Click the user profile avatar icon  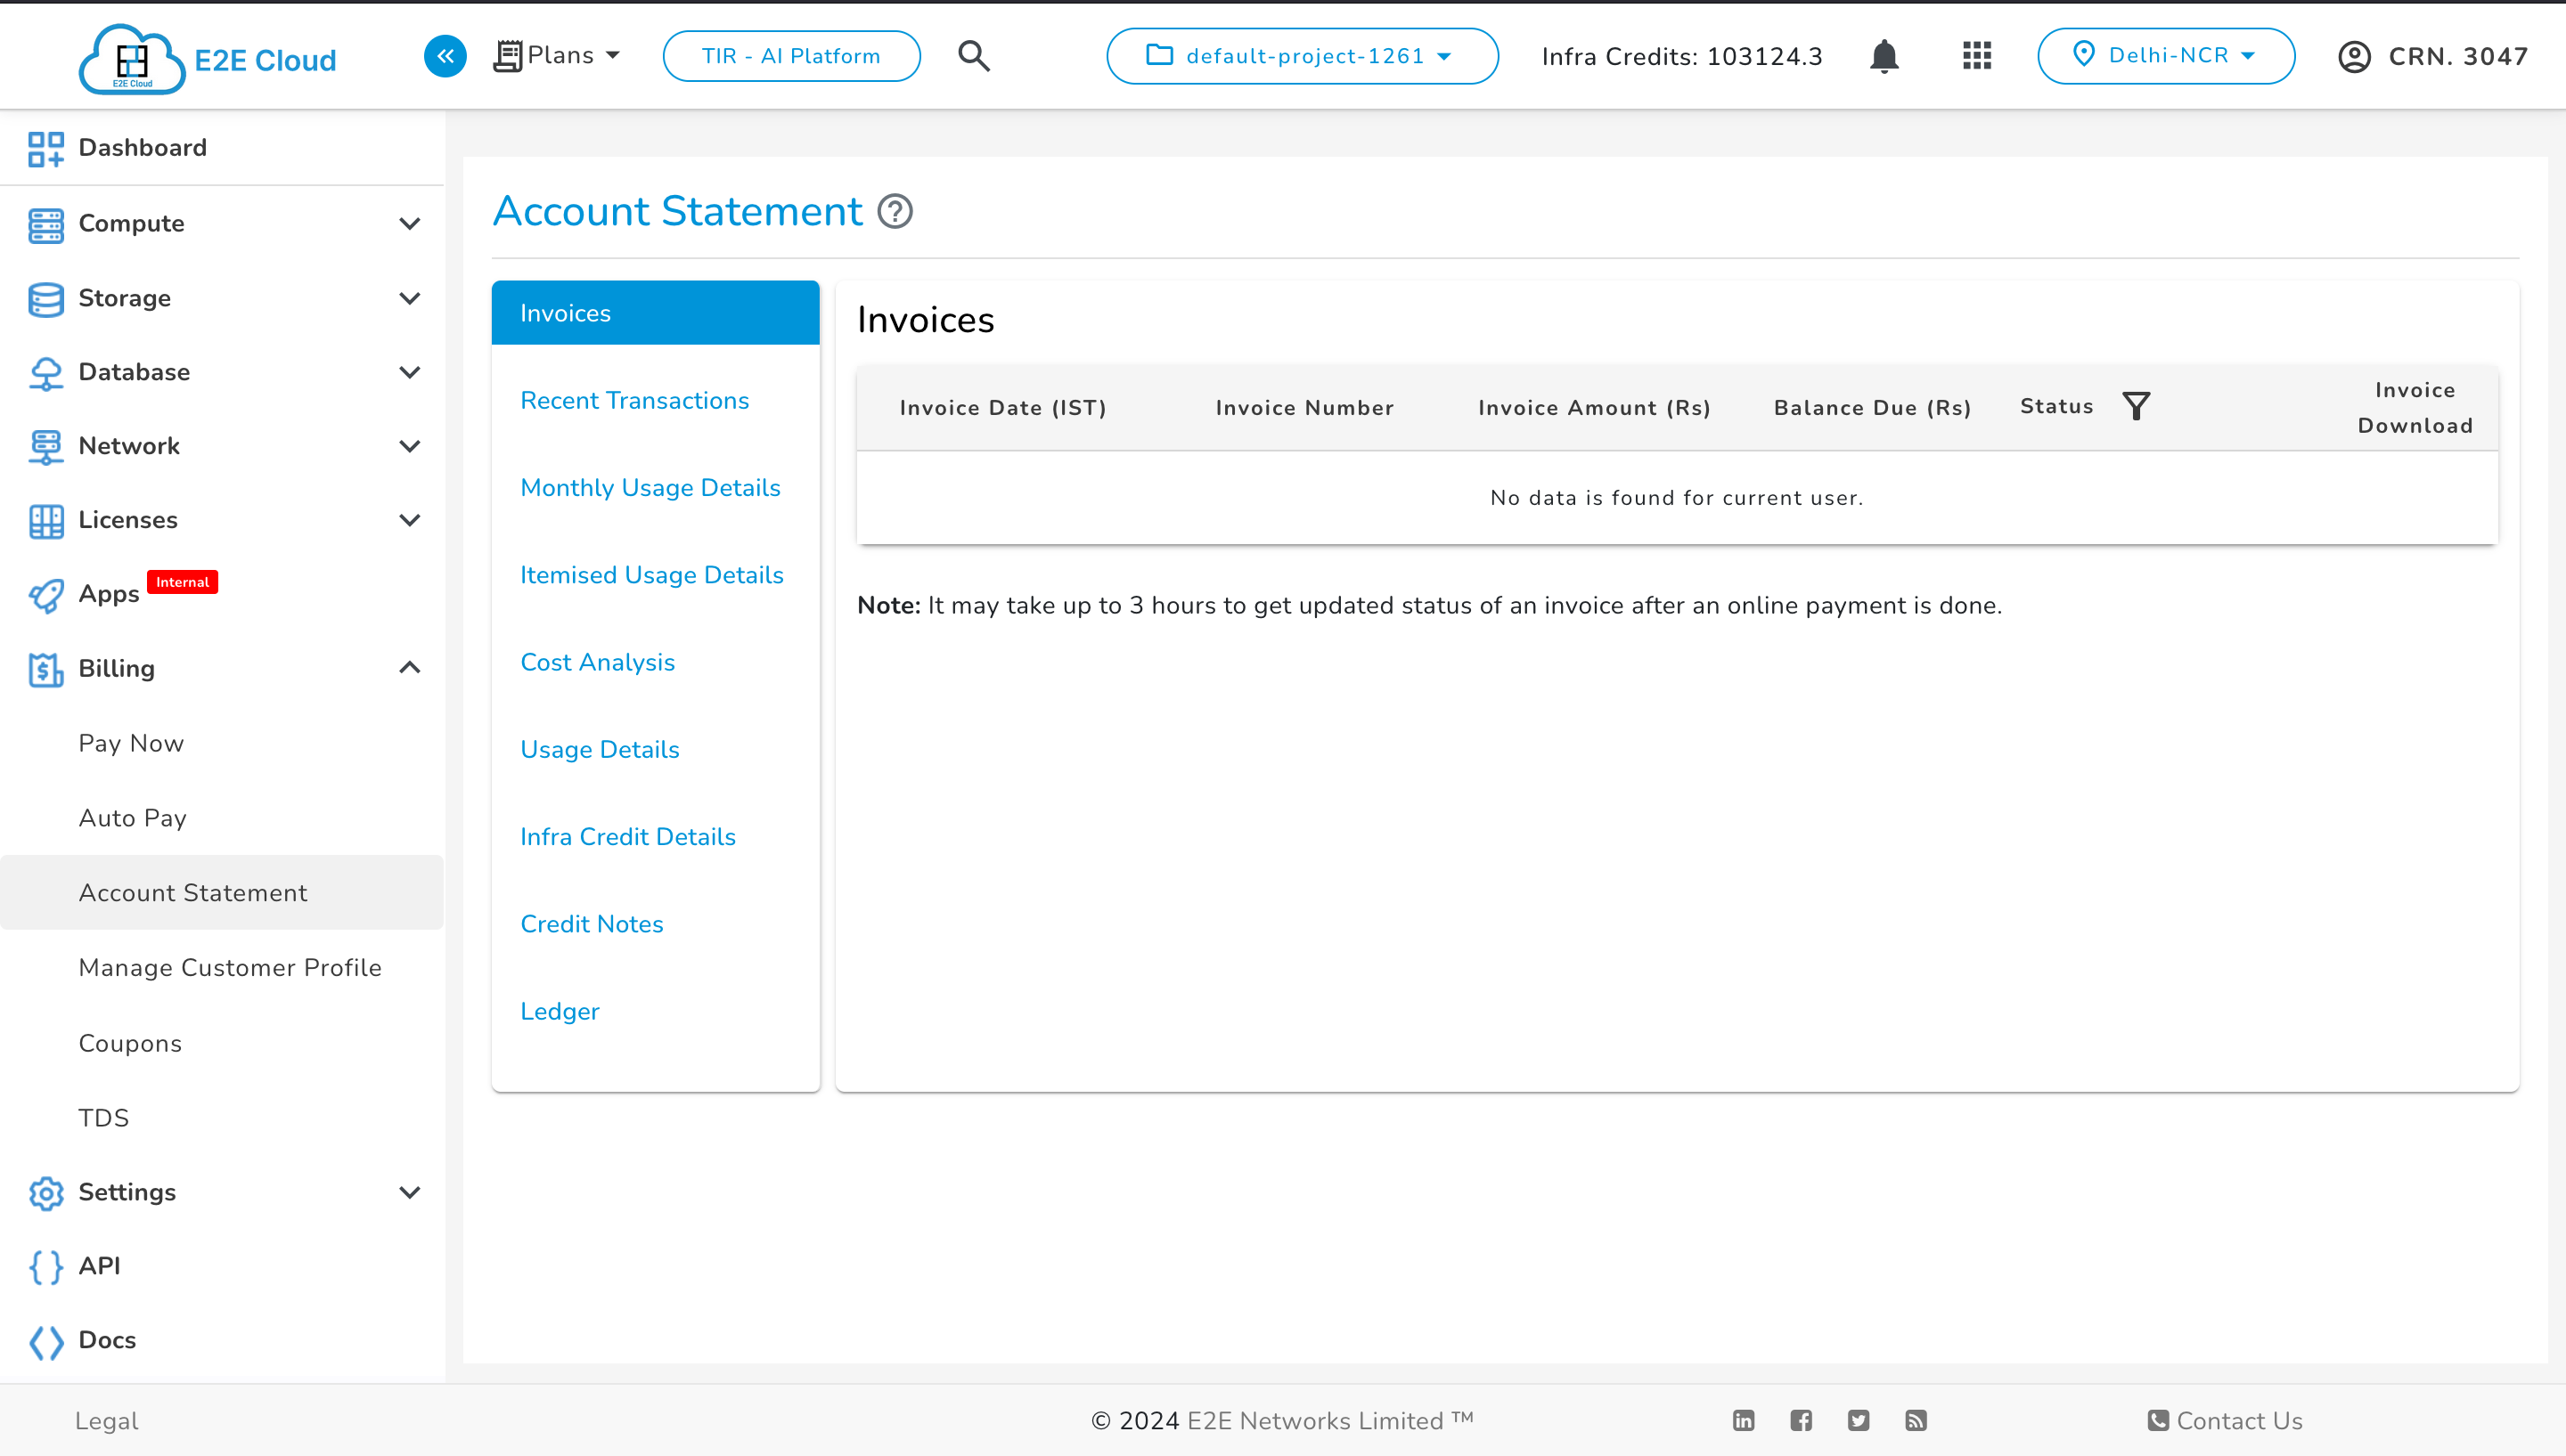[2354, 57]
